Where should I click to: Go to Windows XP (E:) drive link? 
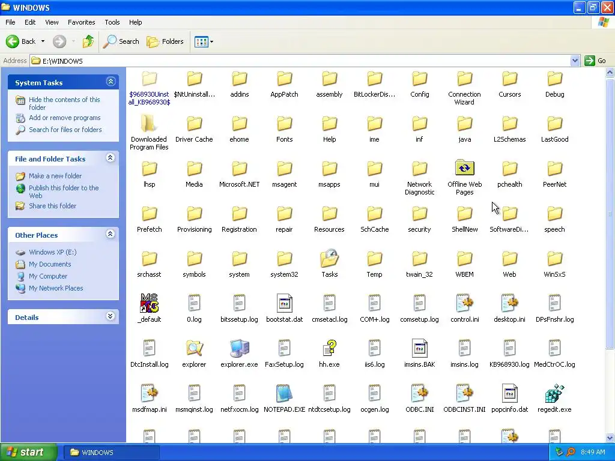[x=53, y=252]
